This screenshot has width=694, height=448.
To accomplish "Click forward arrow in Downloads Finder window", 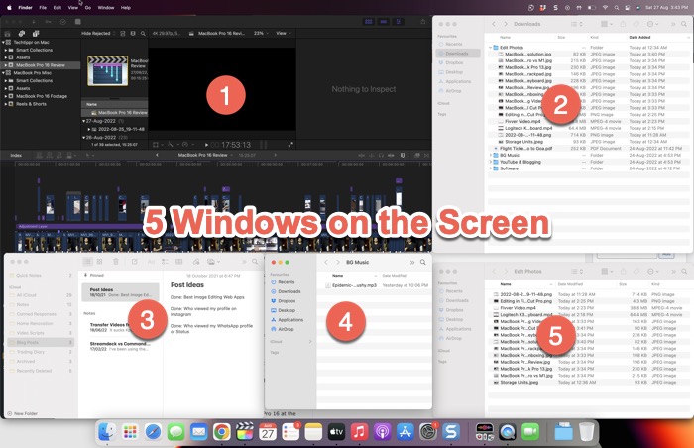I will [x=506, y=24].
